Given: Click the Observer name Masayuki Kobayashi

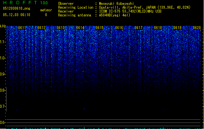Looking at the screenshot, I should pyautogui.click(x=116, y=4).
